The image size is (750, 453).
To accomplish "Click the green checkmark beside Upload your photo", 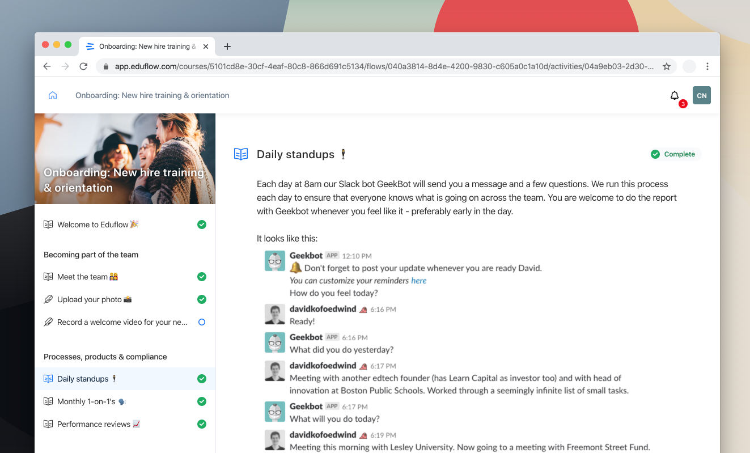I will tap(201, 299).
